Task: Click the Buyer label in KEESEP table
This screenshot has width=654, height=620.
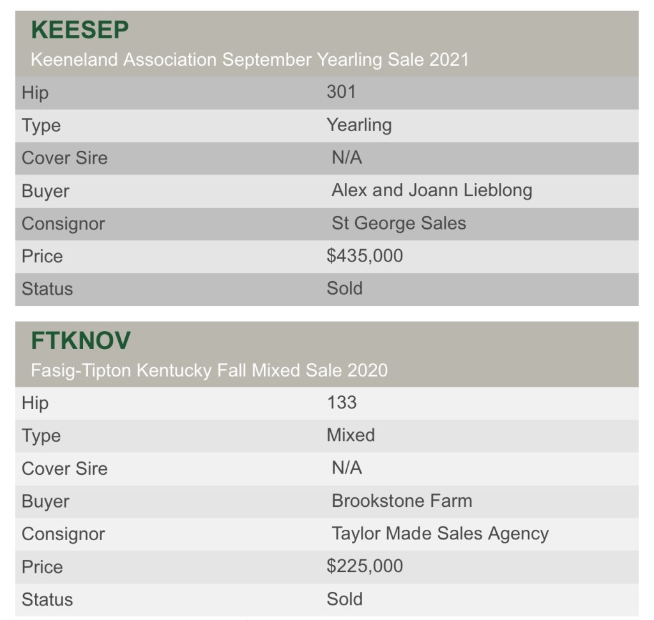Action: tap(45, 191)
